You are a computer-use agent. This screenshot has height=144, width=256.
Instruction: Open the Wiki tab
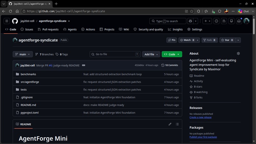pyautogui.click(x=124, y=30)
